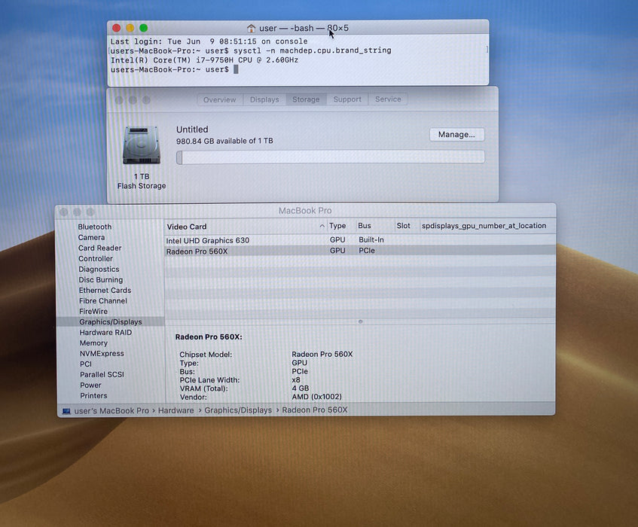638x527 pixels.
Task: Click Graphics/Displays in the path bar
Action: pyautogui.click(x=238, y=410)
